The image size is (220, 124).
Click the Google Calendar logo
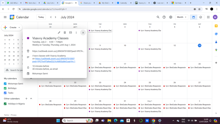point(12,17)
